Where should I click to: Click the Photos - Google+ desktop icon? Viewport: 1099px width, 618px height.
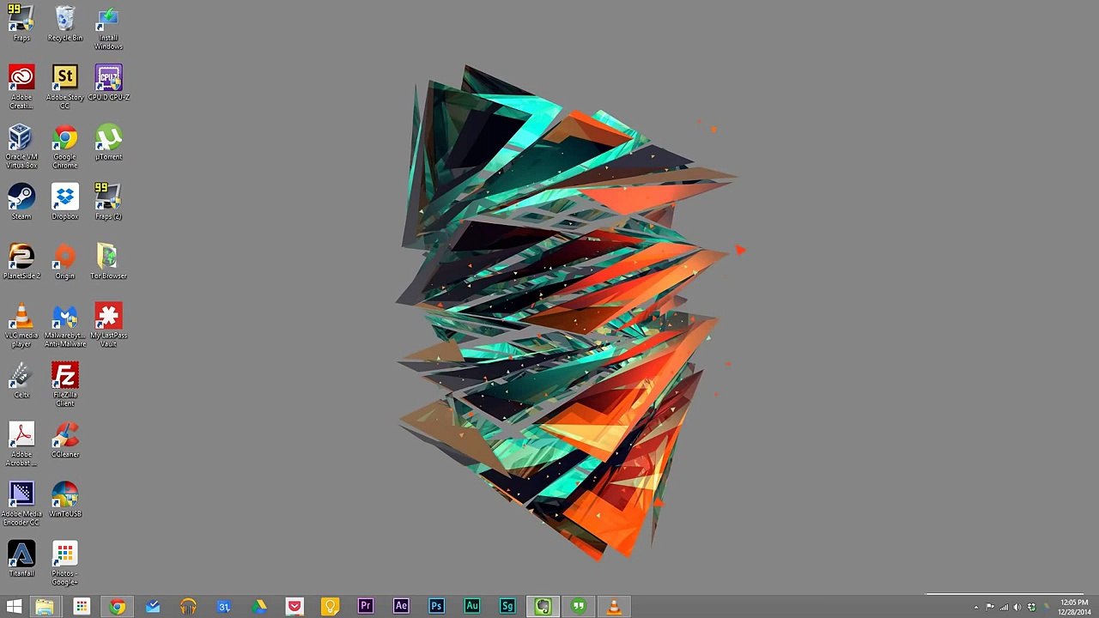tap(65, 563)
